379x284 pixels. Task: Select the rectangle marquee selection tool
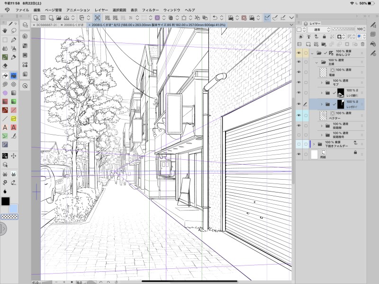[5, 40]
